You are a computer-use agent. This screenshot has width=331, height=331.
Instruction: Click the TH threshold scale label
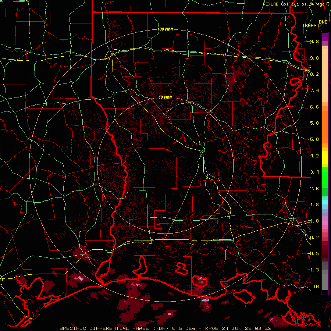pyautogui.click(x=316, y=286)
